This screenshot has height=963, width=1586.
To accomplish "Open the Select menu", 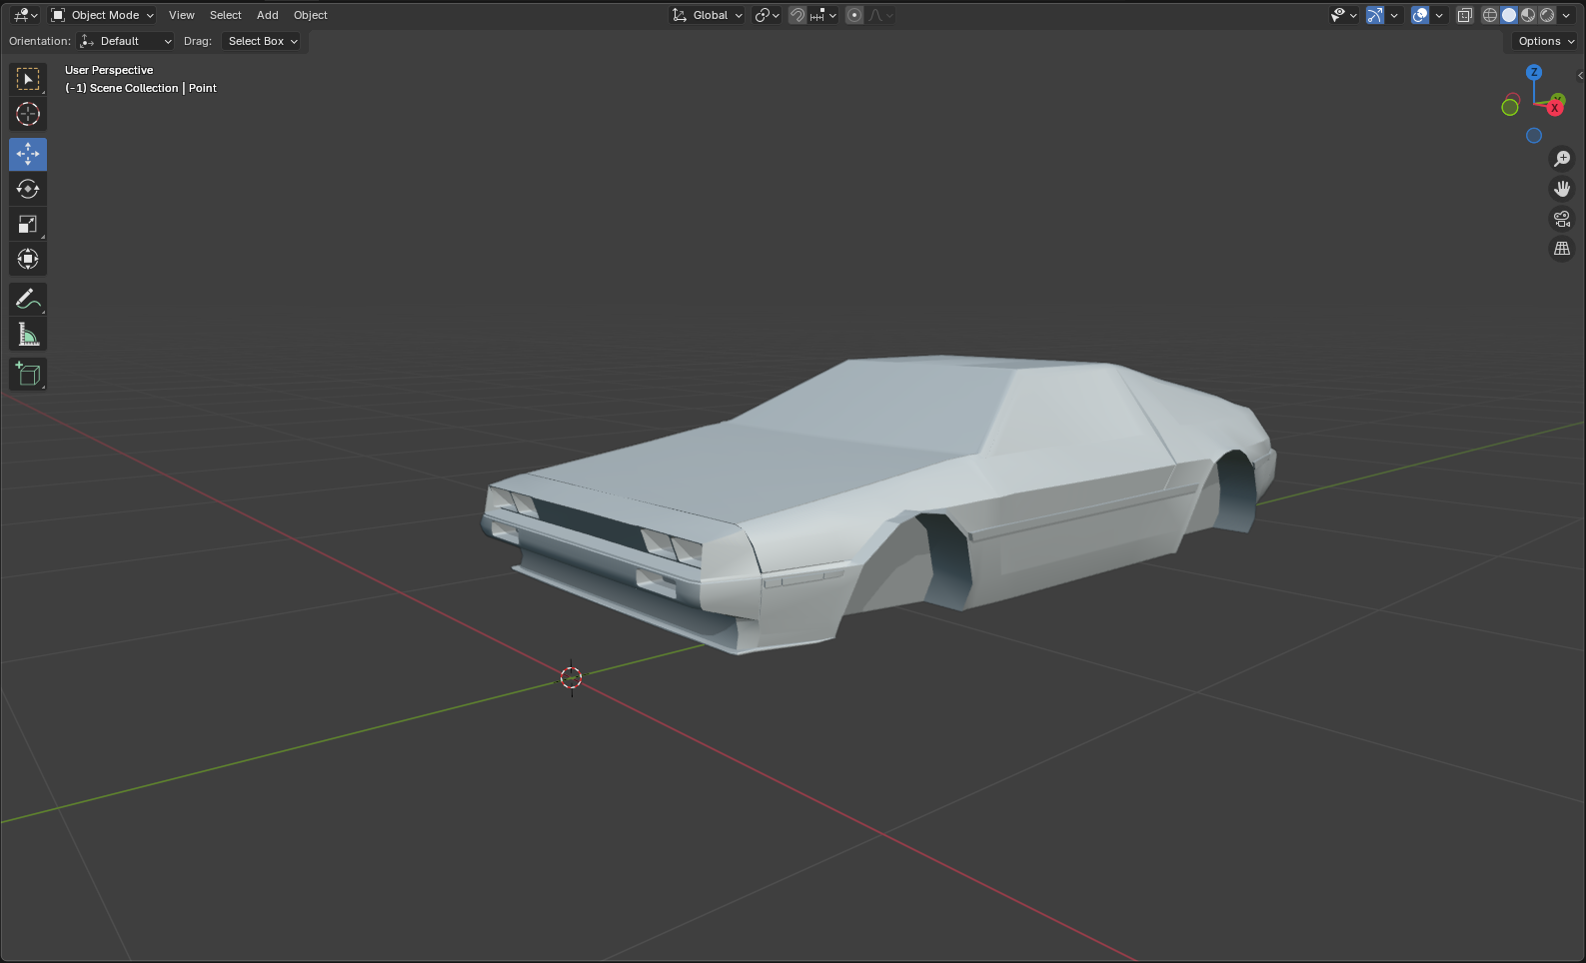I will [x=226, y=15].
